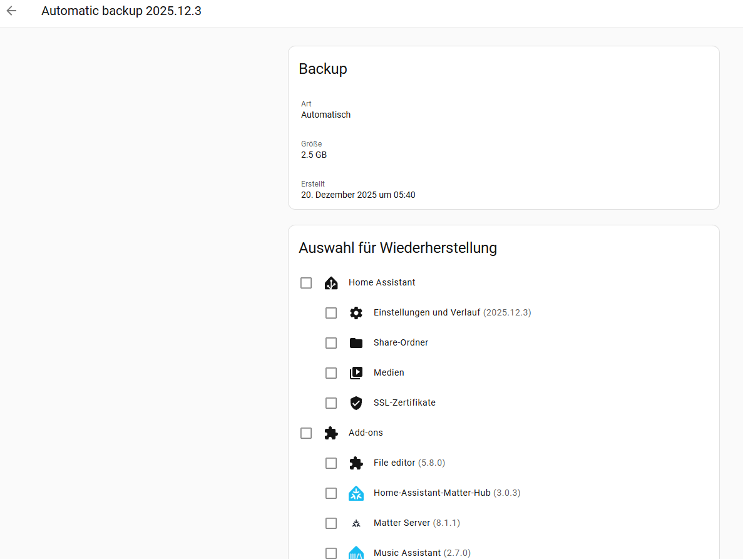The height and width of the screenshot is (559, 743).
Task: Click the Home-Assistant-Matter-Hub icon
Action: pos(356,493)
